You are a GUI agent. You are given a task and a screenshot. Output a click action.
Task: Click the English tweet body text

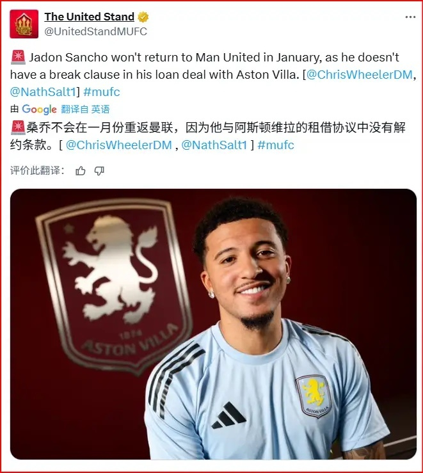pyautogui.click(x=211, y=74)
